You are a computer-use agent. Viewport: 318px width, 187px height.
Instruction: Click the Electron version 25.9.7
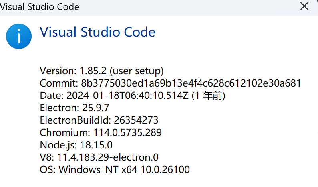94,108
